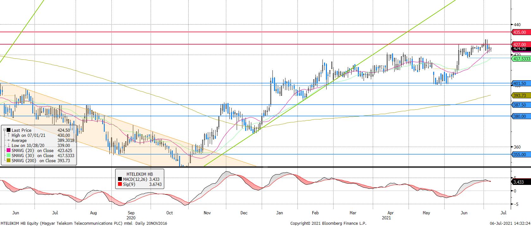Click the Nov date axis label

point(207,213)
